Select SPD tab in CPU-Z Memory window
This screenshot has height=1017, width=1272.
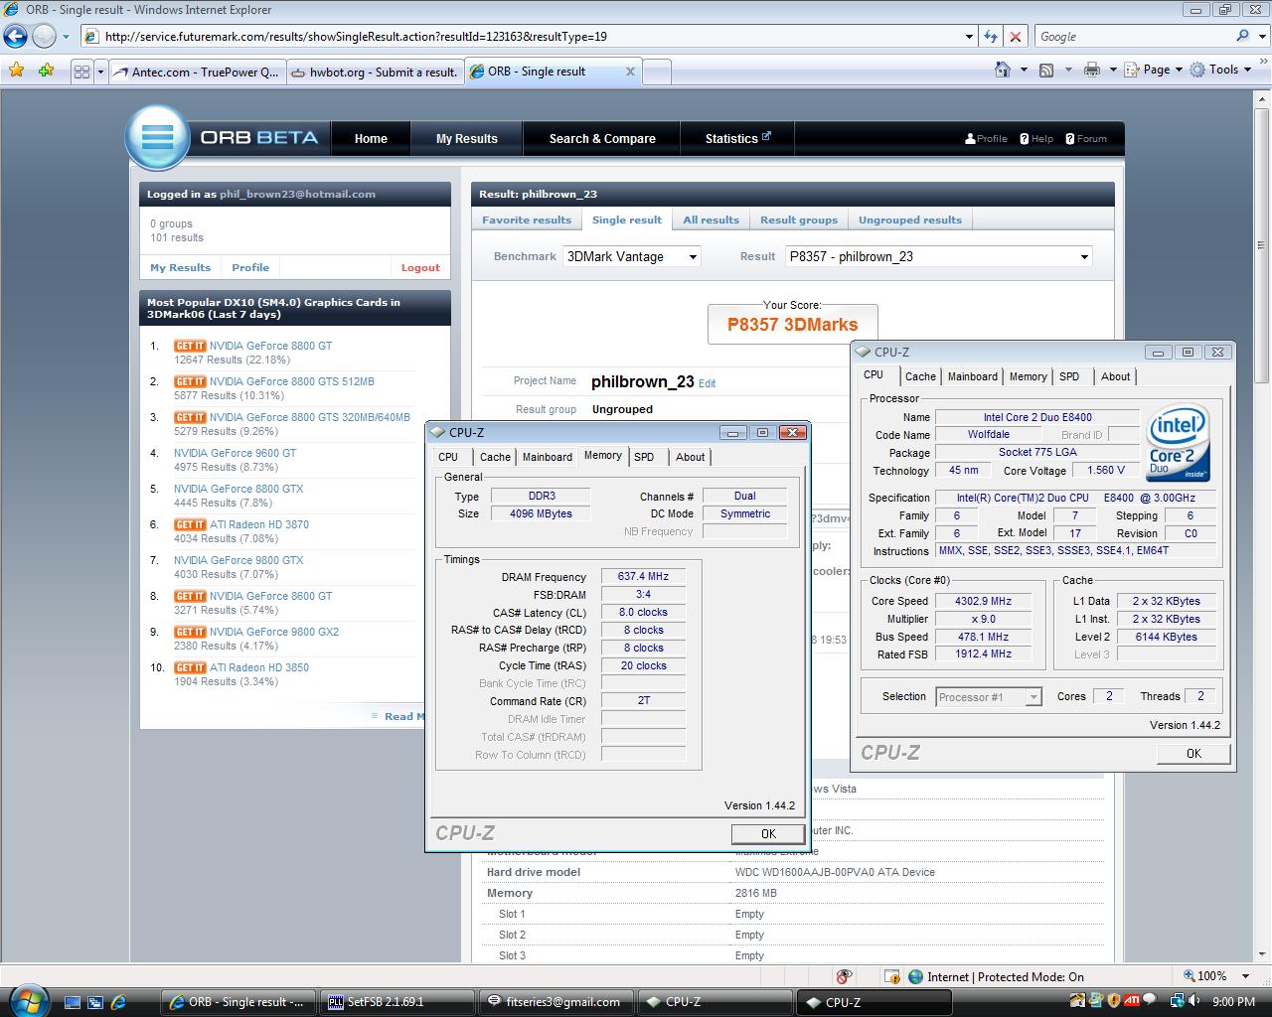click(644, 457)
